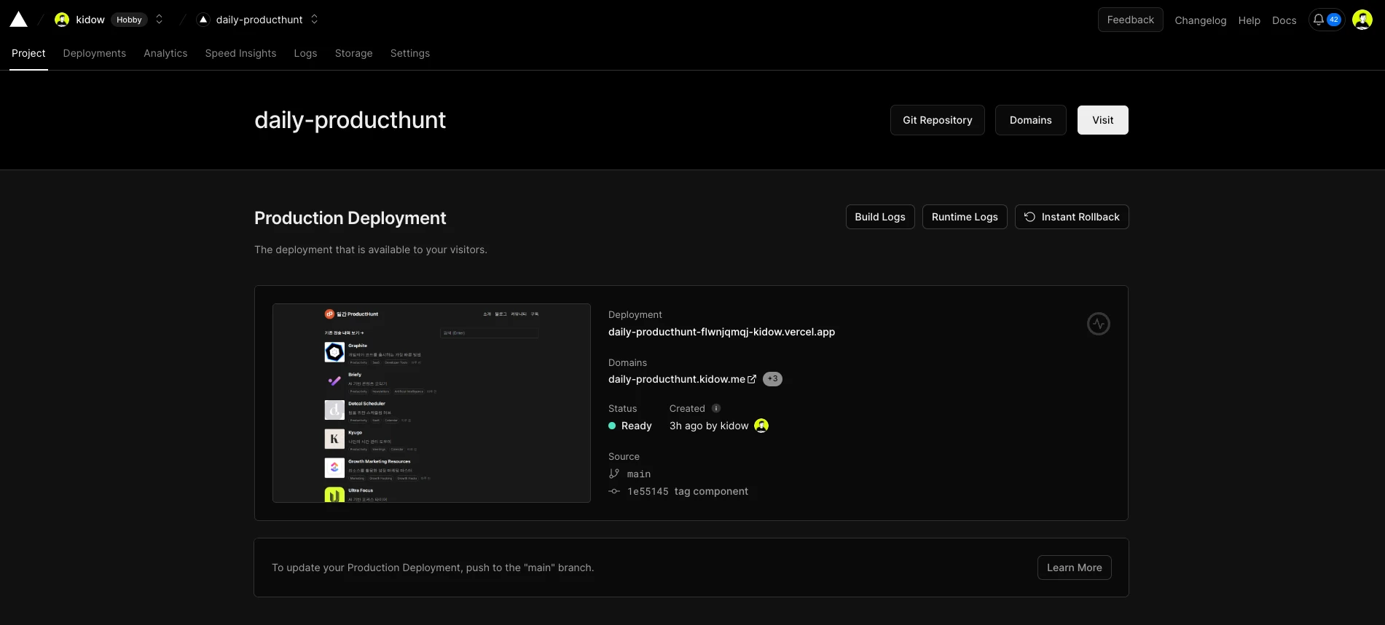Screen dimensions: 1385x625
Task: Open Runtime Logs
Action: tap(965, 217)
